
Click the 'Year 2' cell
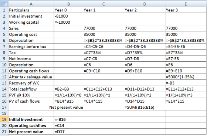pyautogui.click(x=145, y=10)
